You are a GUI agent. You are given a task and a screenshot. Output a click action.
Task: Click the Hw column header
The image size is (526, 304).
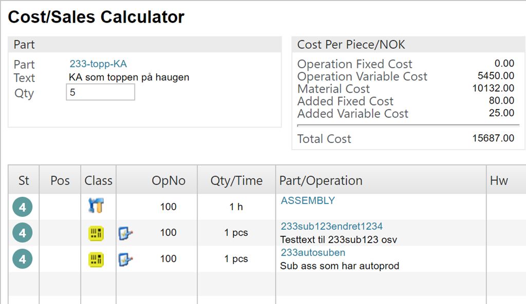pos(499,180)
